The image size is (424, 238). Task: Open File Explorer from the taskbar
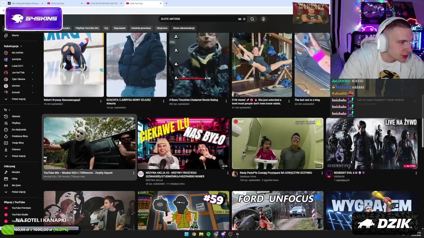201,234
